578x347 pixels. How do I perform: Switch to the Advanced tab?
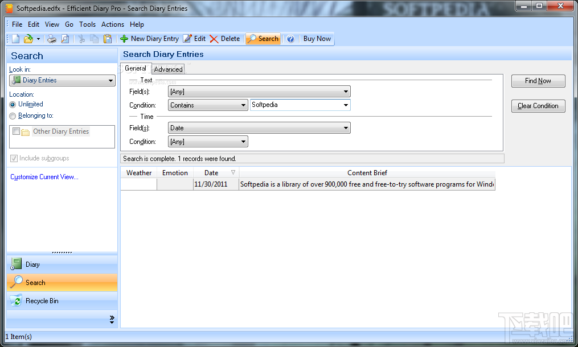pyautogui.click(x=168, y=68)
